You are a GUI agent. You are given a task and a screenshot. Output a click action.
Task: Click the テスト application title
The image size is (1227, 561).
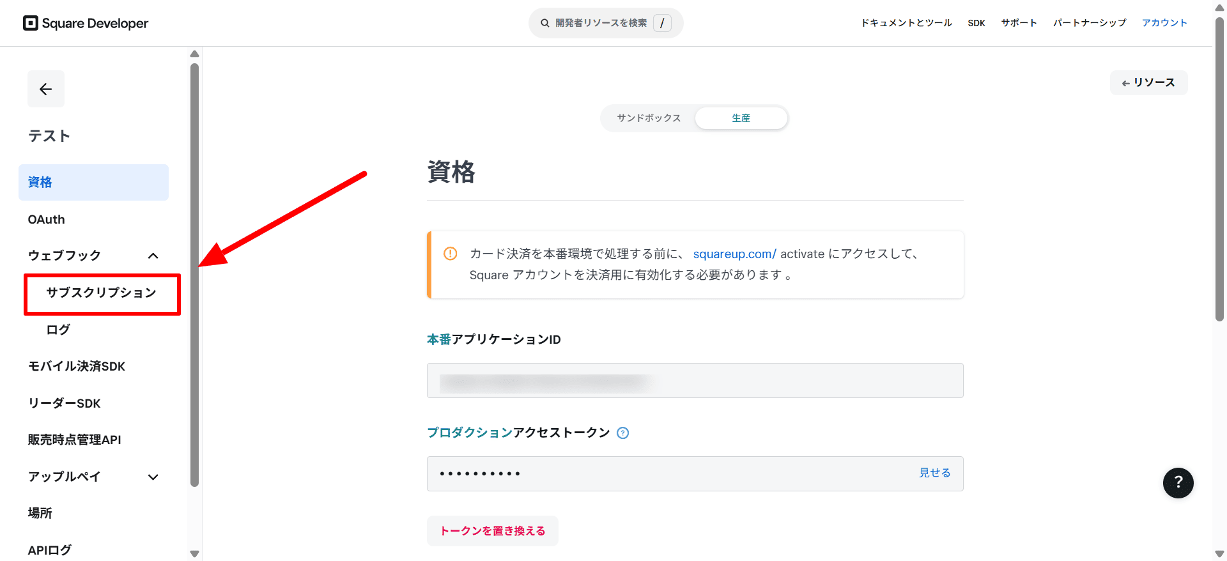click(49, 136)
